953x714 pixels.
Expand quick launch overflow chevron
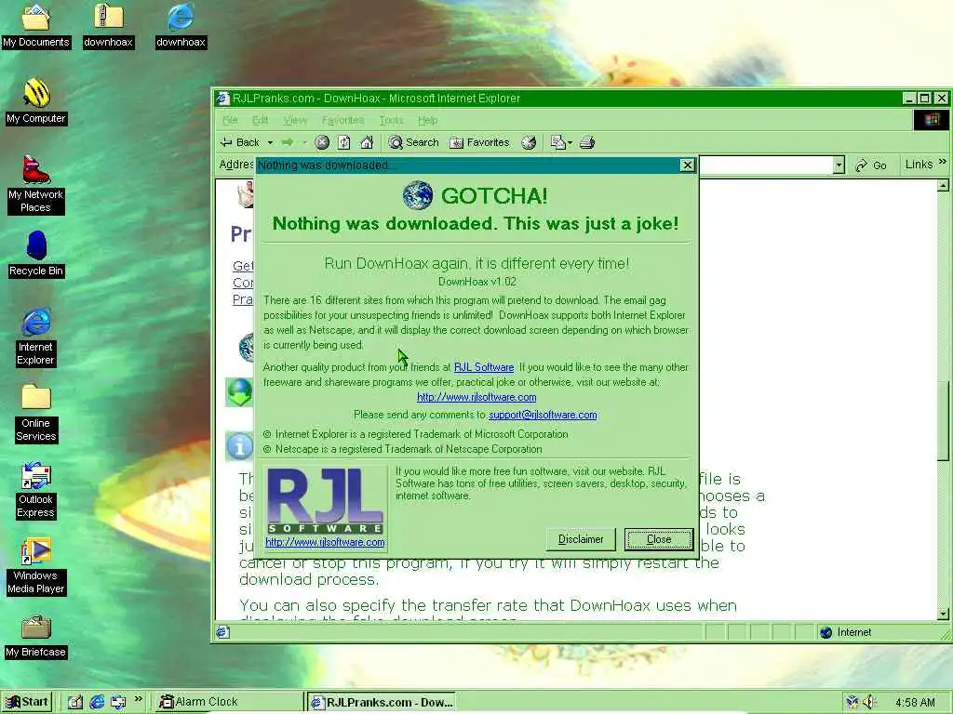click(x=139, y=699)
